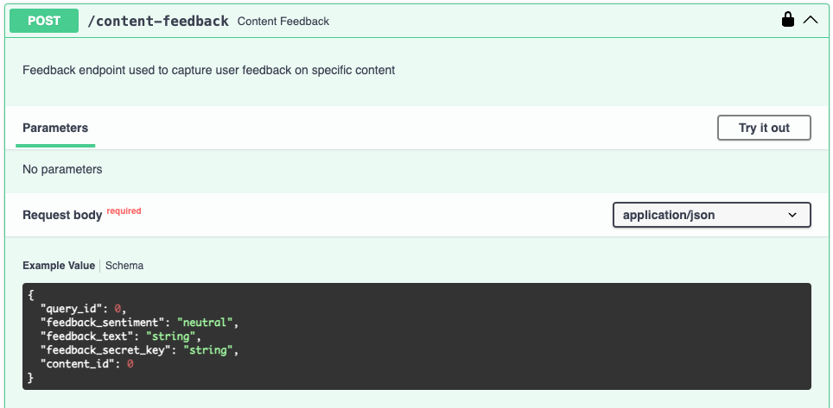Collapse the content-feedback endpoint with the chevron

(811, 20)
